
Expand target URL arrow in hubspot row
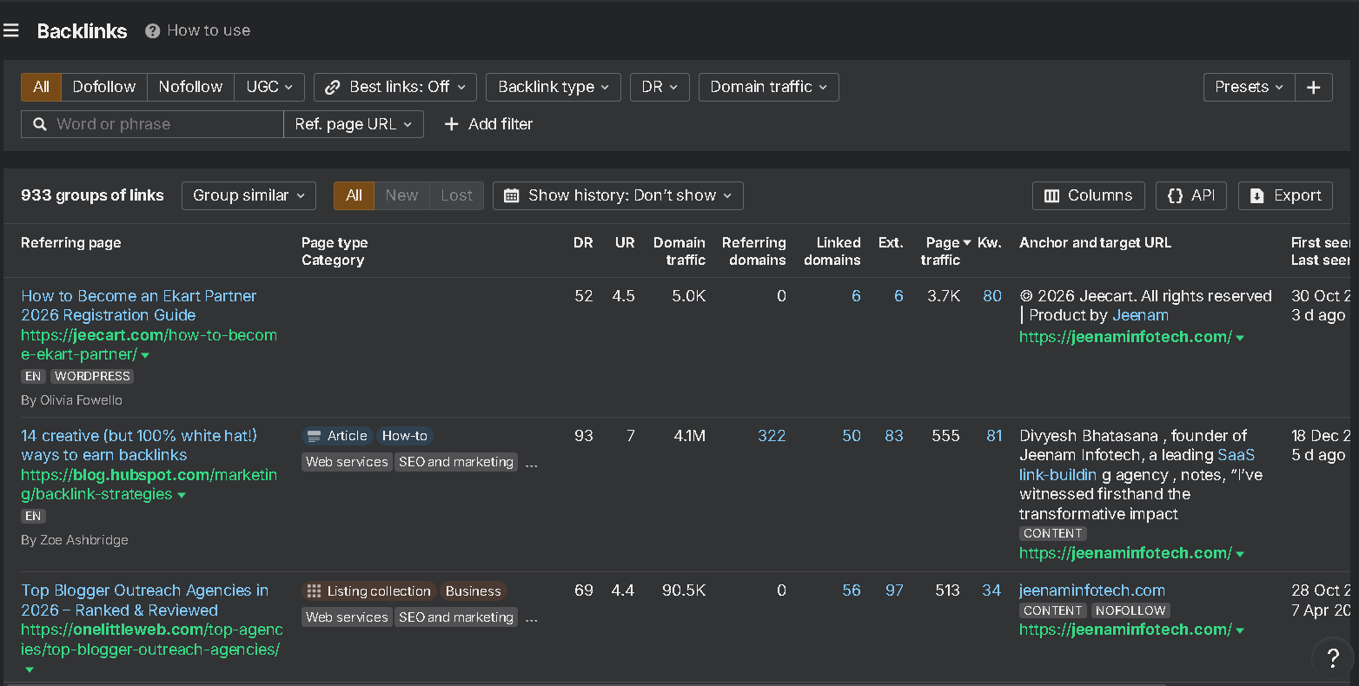(1240, 554)
